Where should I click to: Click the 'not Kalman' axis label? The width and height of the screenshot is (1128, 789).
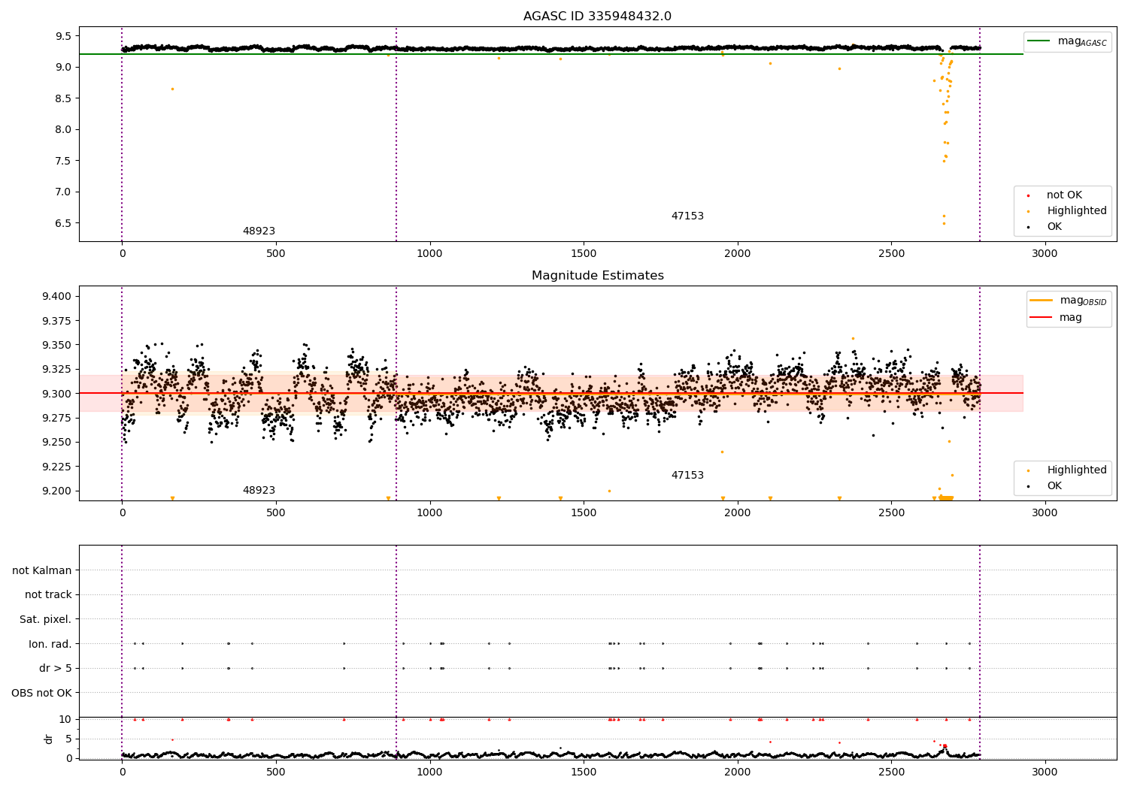pos(42,571)
